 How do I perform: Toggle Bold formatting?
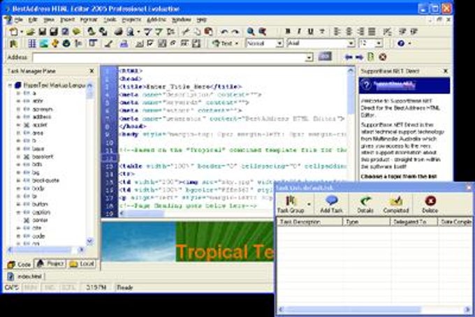pos(288,31)
